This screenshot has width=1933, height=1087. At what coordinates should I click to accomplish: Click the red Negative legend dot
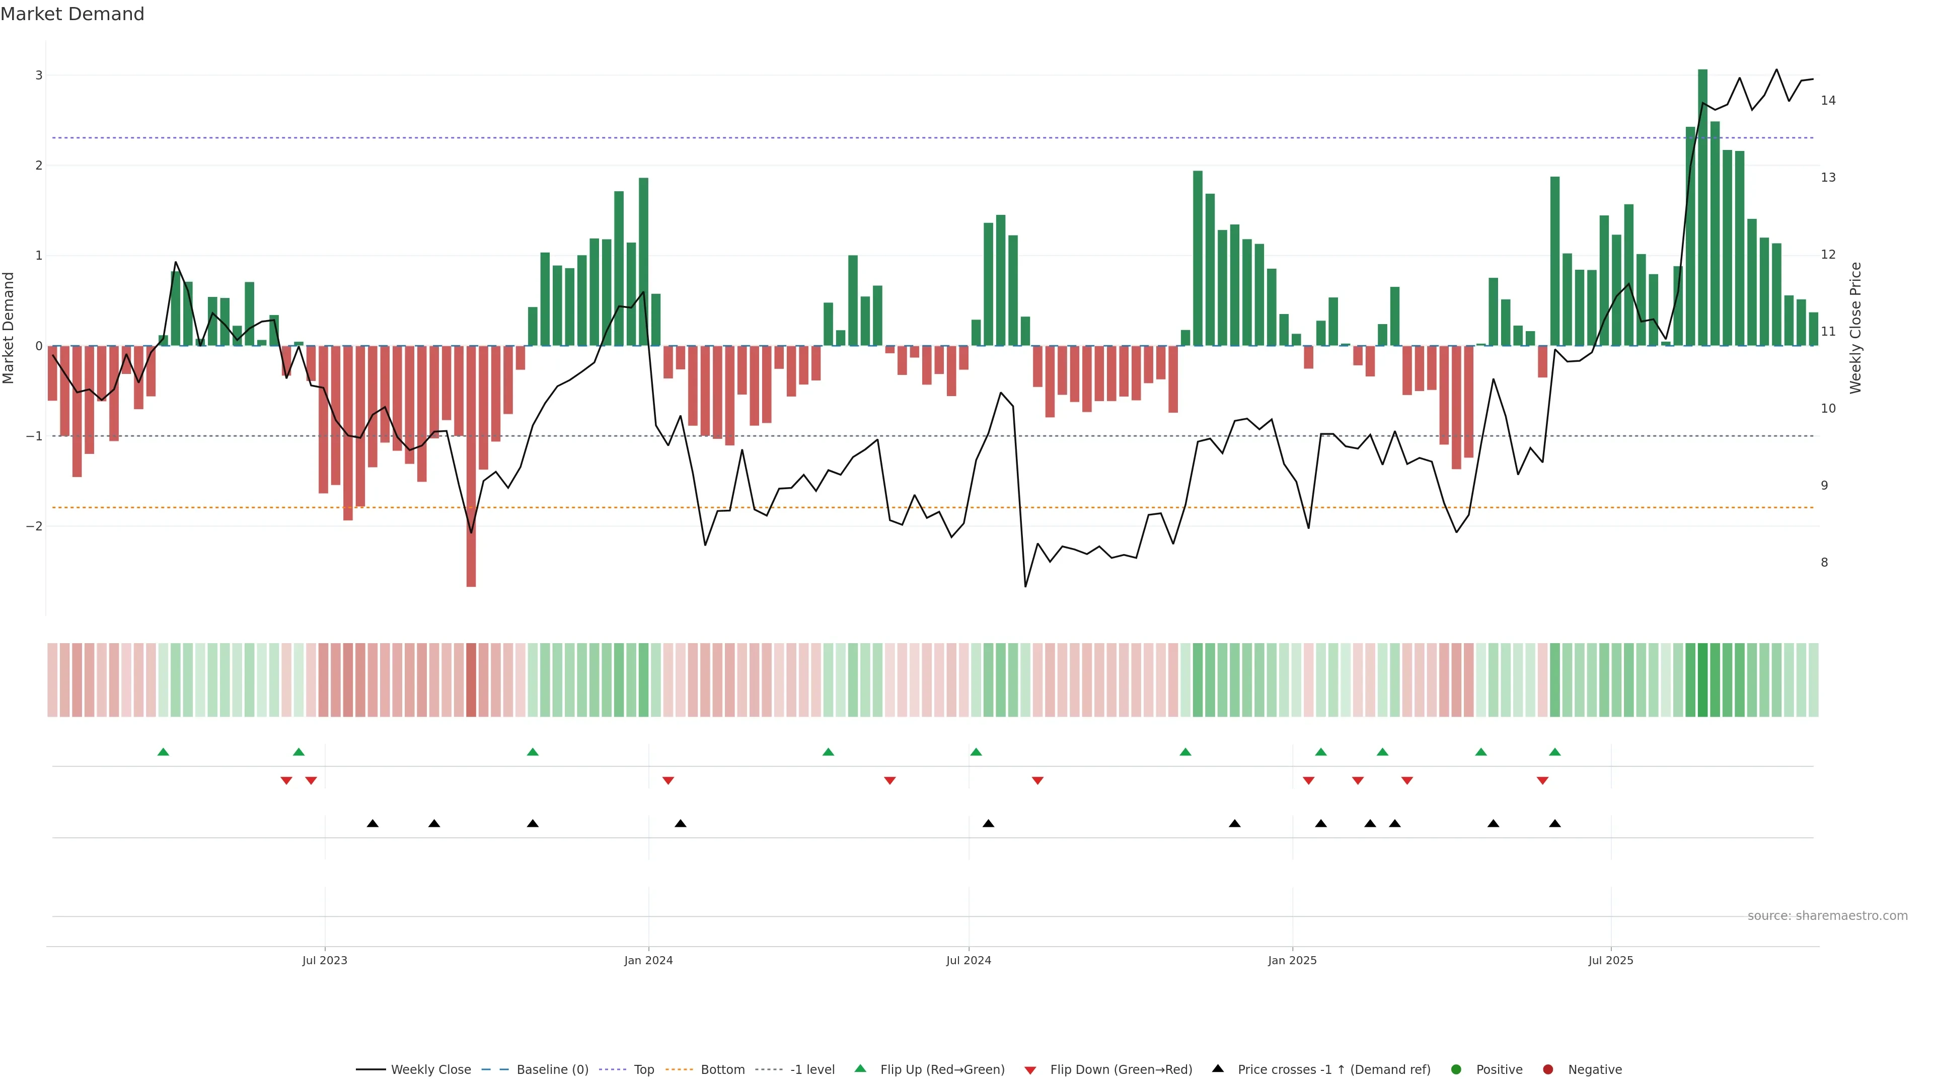[1547, 1069]
